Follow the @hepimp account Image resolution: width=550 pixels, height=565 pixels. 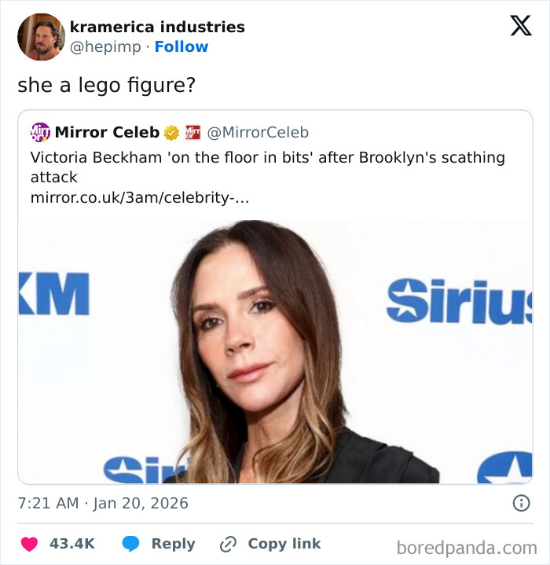coord(181,47)
